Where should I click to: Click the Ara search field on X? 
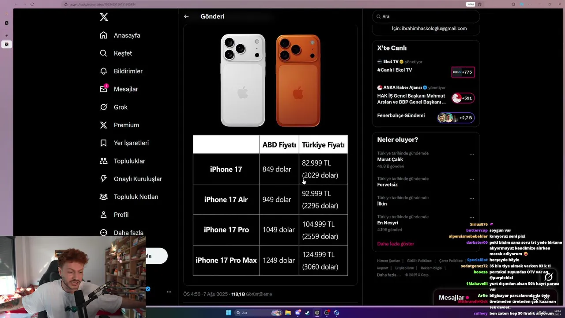(x=426, y=16)
